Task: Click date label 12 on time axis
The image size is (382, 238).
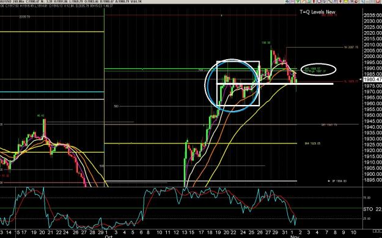Action: (x=176, y=233)
